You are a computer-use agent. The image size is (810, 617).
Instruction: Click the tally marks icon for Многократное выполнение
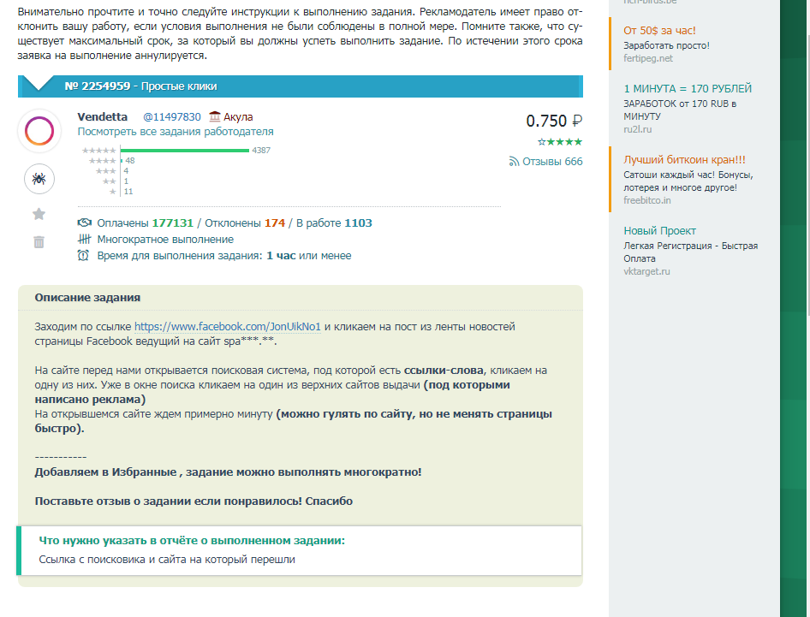pyautogui.click(x=84, y=239)
